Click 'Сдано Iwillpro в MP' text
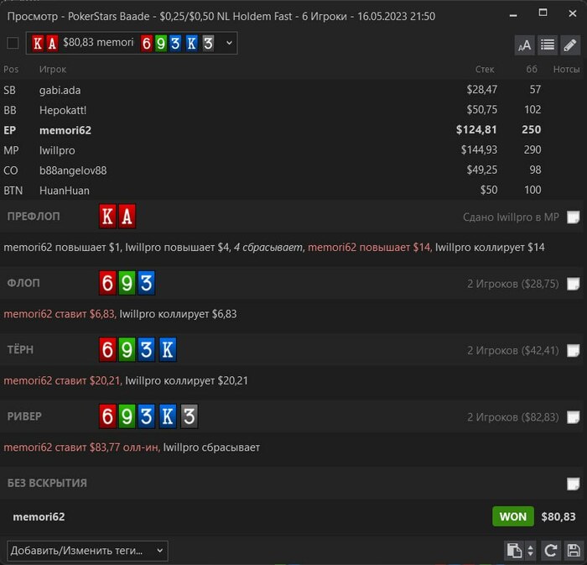Viewport: 587px width, 565px height. [511, 217]
